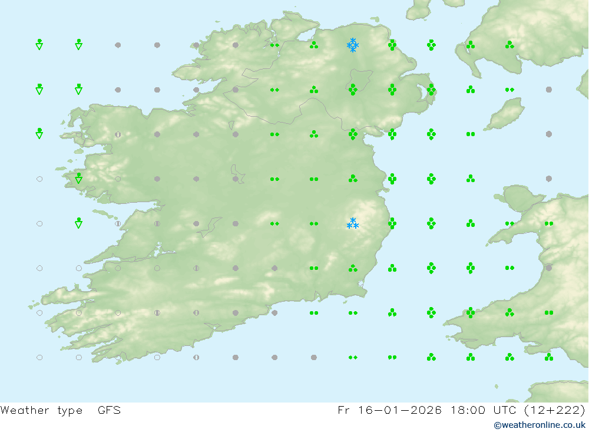Click the date Fr 16-01-2026 text
Image resolution: width=589 pixels, height=432 pixels.
point(389,410)
